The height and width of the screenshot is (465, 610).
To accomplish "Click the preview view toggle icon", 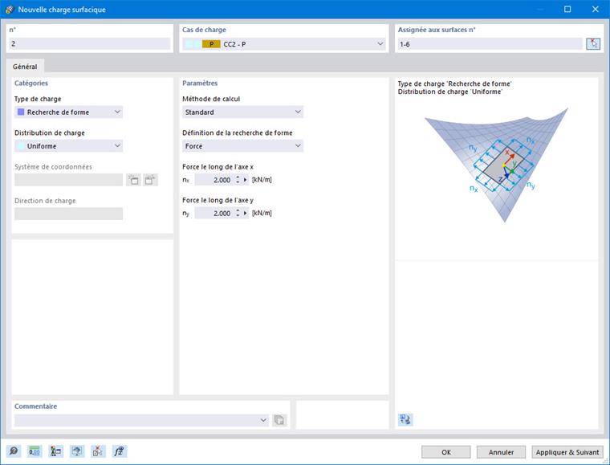I will click(x=405, y=419).
